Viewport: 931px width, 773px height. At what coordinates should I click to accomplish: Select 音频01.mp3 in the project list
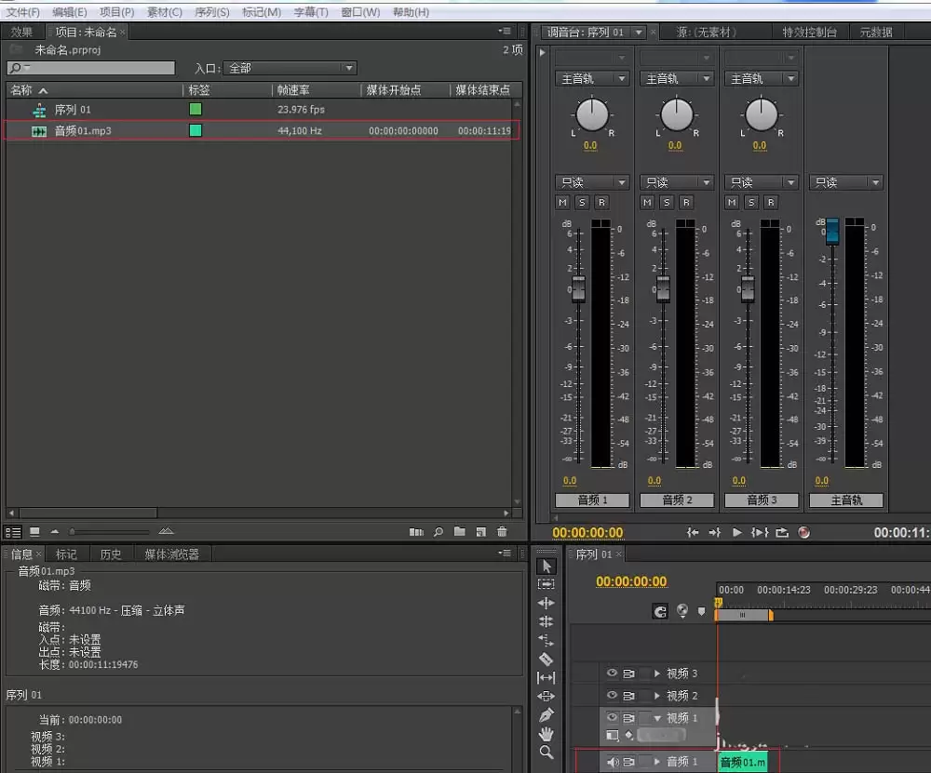point(82,131)
